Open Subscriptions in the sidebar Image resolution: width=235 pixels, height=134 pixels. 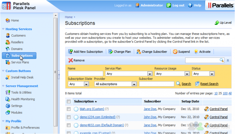[x=19, y=55]
